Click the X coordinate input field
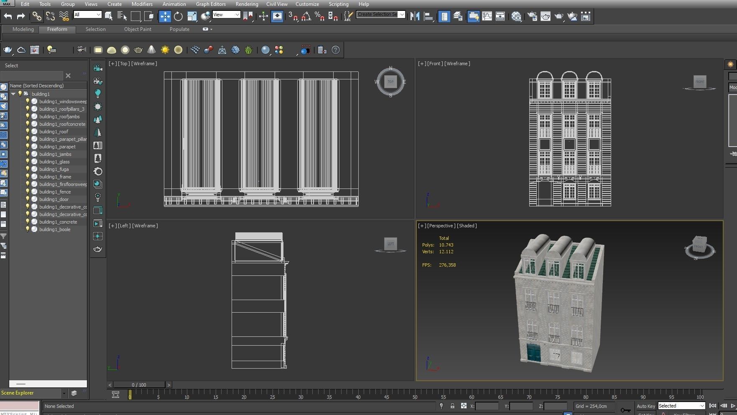737x415 pixels. tap(487, 406)
